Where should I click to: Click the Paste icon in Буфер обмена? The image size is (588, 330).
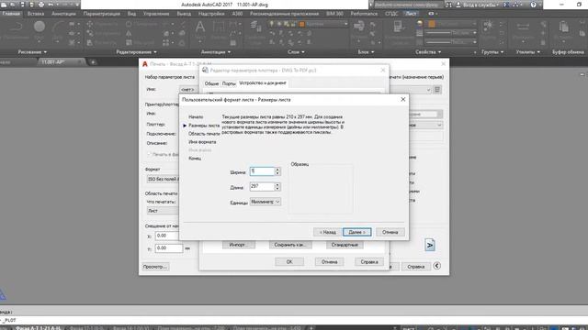click(x=563, y=27)
